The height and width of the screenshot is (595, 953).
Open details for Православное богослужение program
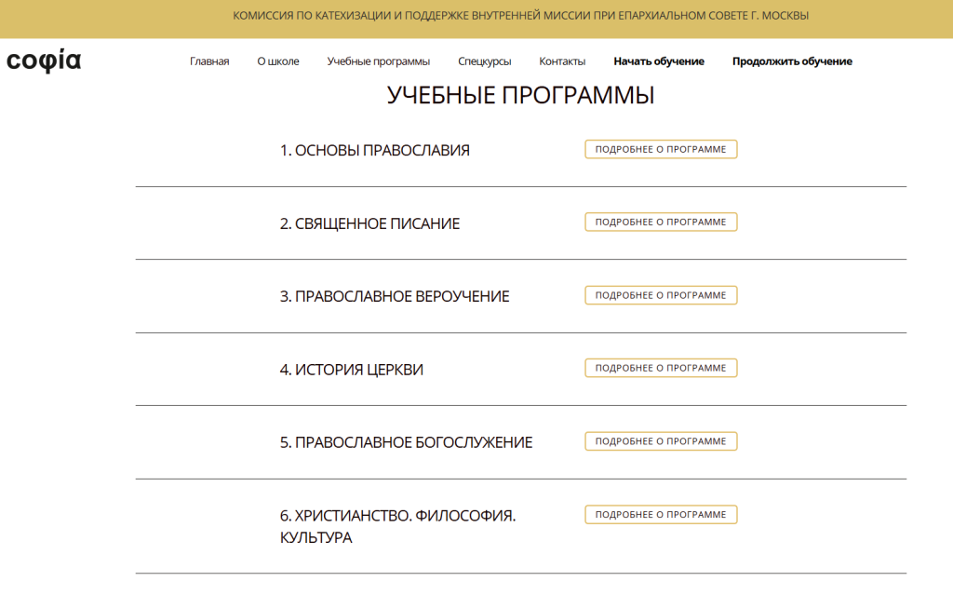pos(661,441)
